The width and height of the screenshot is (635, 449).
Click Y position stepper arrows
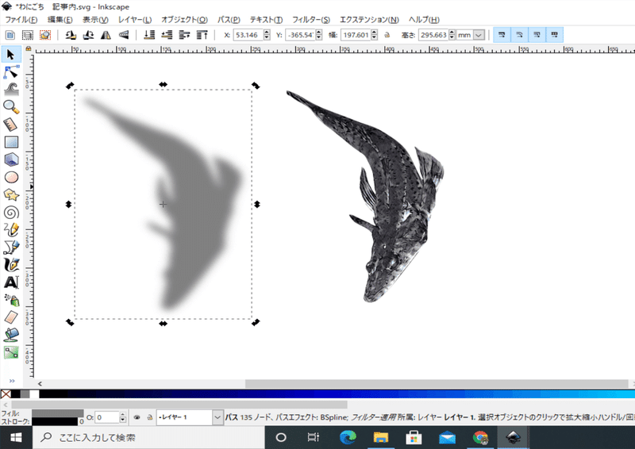coord(319,35)
